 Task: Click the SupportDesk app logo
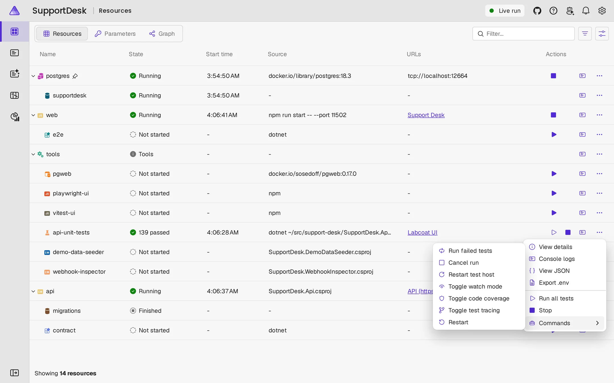pos(14,11)
